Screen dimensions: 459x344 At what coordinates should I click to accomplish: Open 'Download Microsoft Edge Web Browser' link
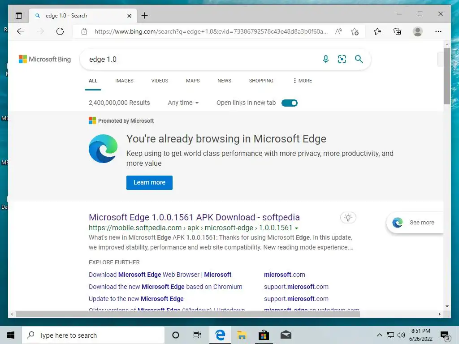tap(160, 275)
